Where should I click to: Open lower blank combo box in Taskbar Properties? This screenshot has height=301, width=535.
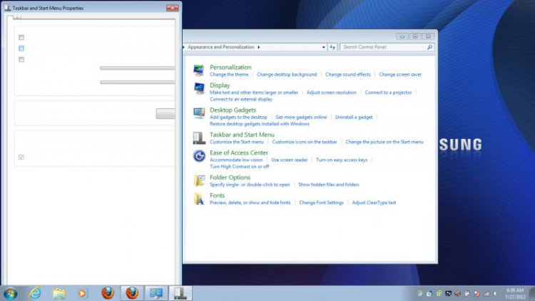[138, 82]
